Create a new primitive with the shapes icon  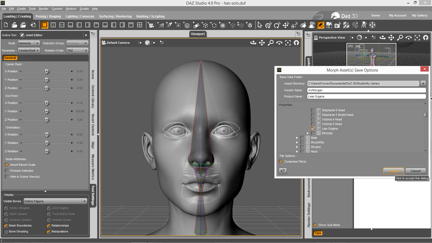pos(196,25)
